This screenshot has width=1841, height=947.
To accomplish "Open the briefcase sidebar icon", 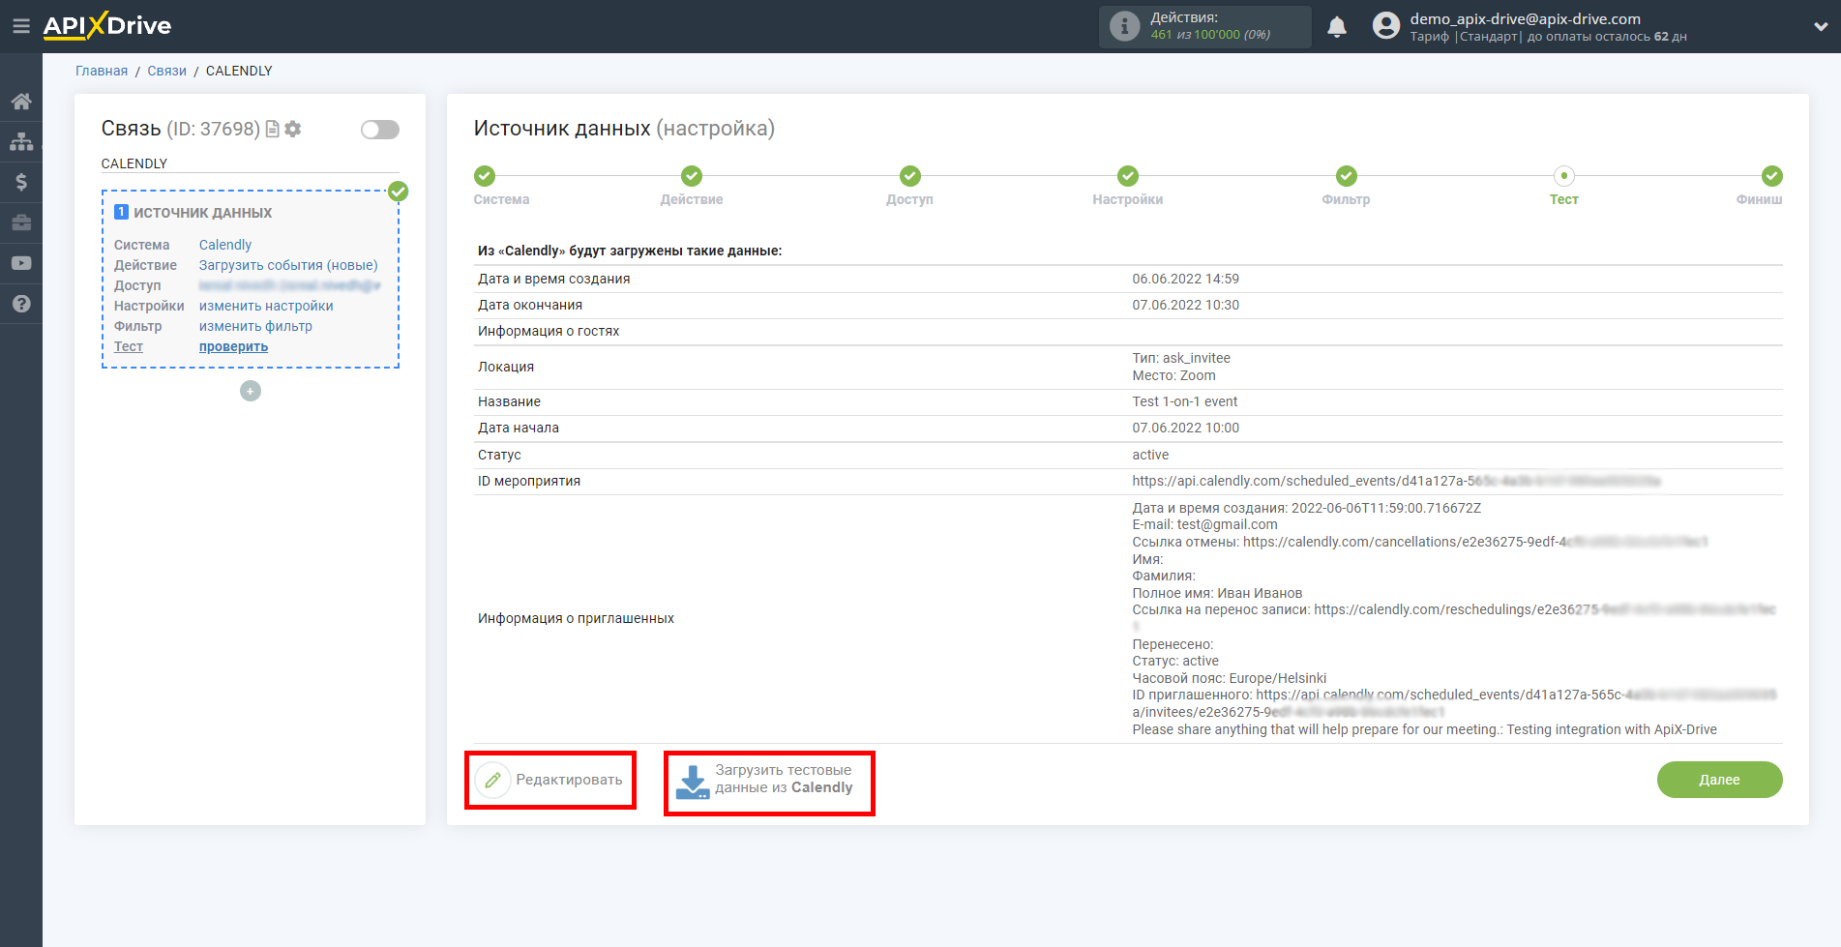I will 21,222.
